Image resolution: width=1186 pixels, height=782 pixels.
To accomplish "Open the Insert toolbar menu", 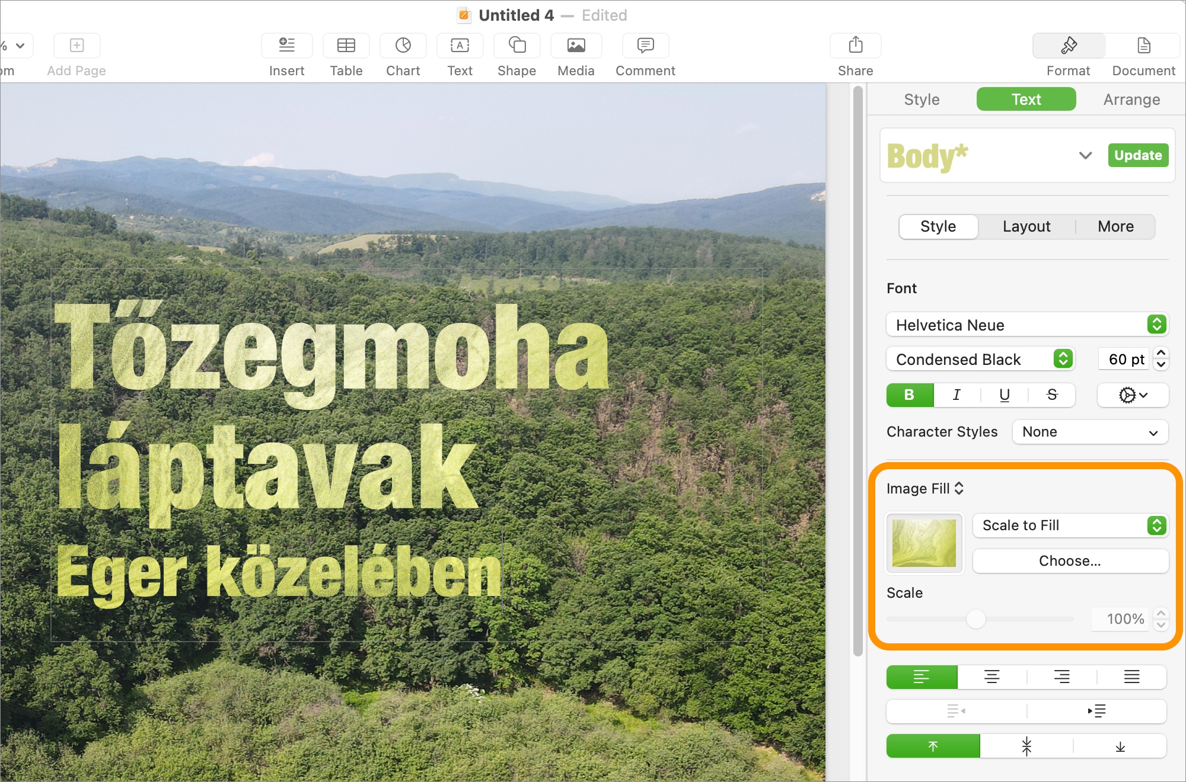I will (x=287, y=46).
